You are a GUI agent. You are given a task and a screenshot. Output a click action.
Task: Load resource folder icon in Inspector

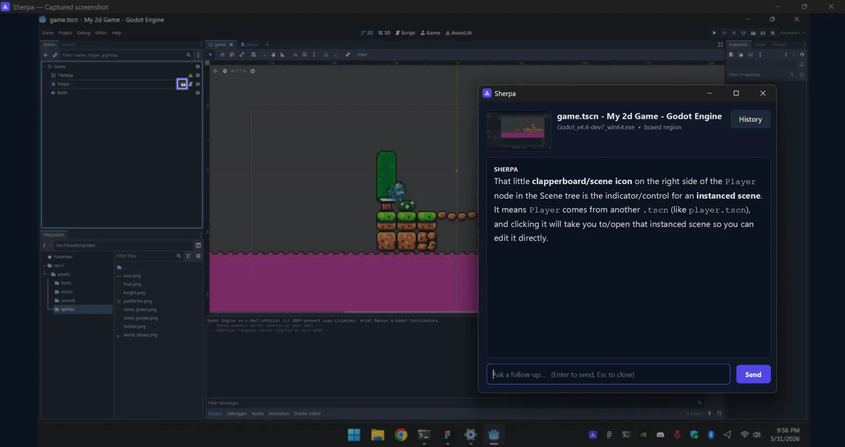point(741,54)
